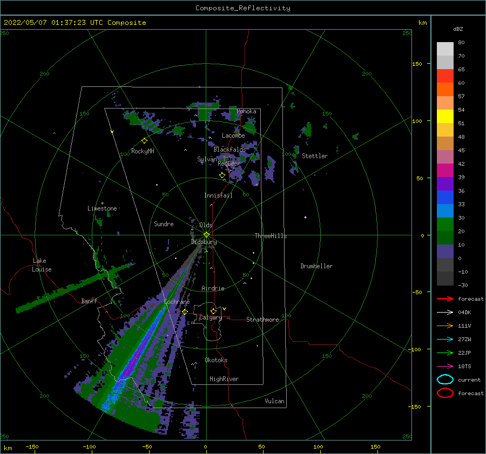
Task: Click the Composite_Reflectivity title
Action: [x=243, y=8]
